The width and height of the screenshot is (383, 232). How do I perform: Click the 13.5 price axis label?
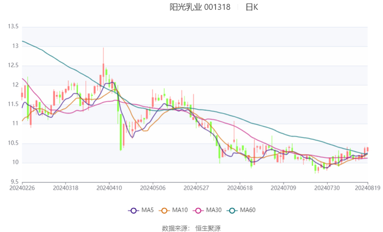pyautogui.click(x=13, y=26)
